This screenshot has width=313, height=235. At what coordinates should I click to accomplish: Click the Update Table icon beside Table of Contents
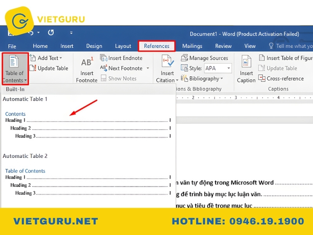click(32, 68)
